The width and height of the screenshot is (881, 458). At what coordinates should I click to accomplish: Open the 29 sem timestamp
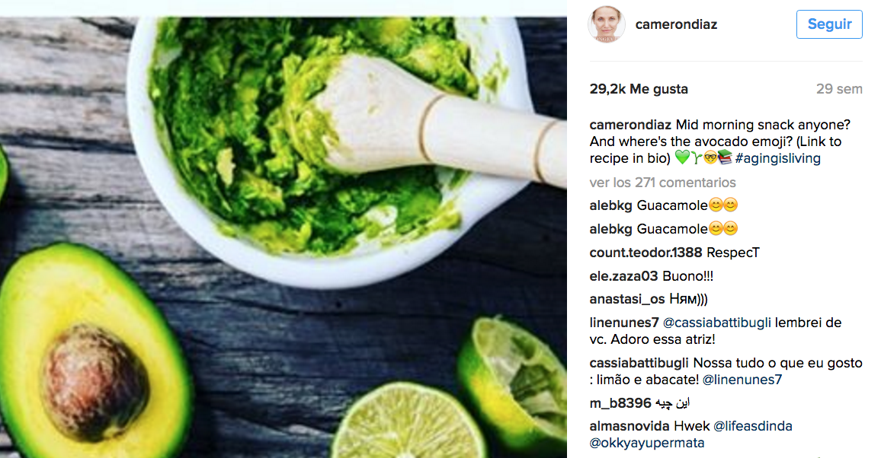(x=839, y=89)
